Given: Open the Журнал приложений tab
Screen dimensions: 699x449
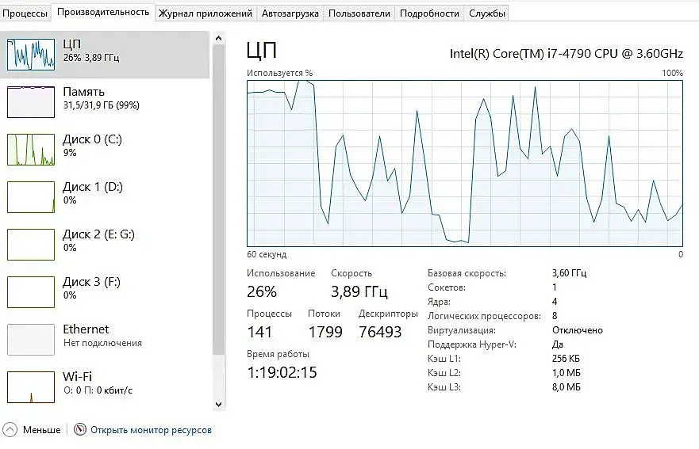Looking at the screenshot, I should point(205,13).
